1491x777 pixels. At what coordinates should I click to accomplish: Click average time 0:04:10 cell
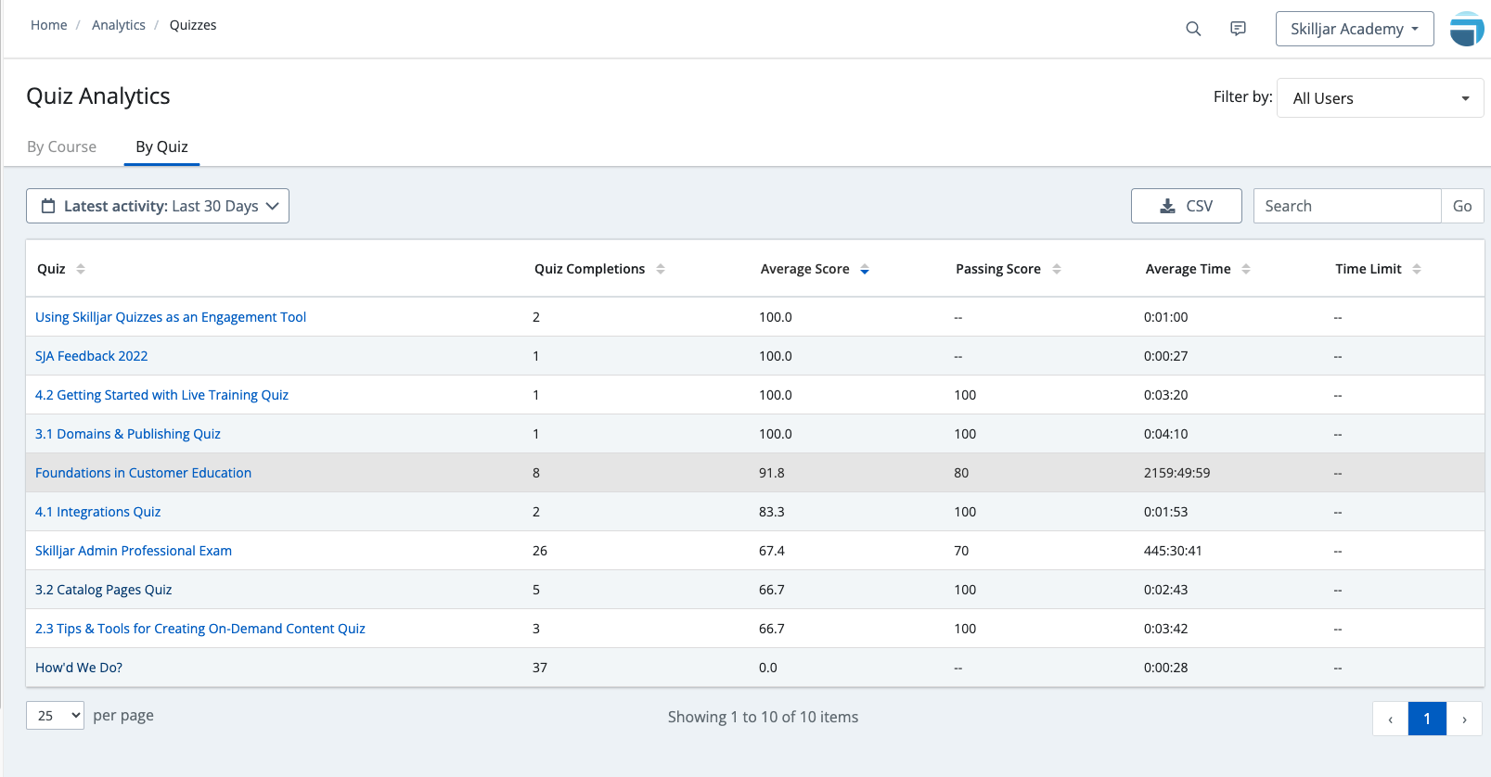1166,434
